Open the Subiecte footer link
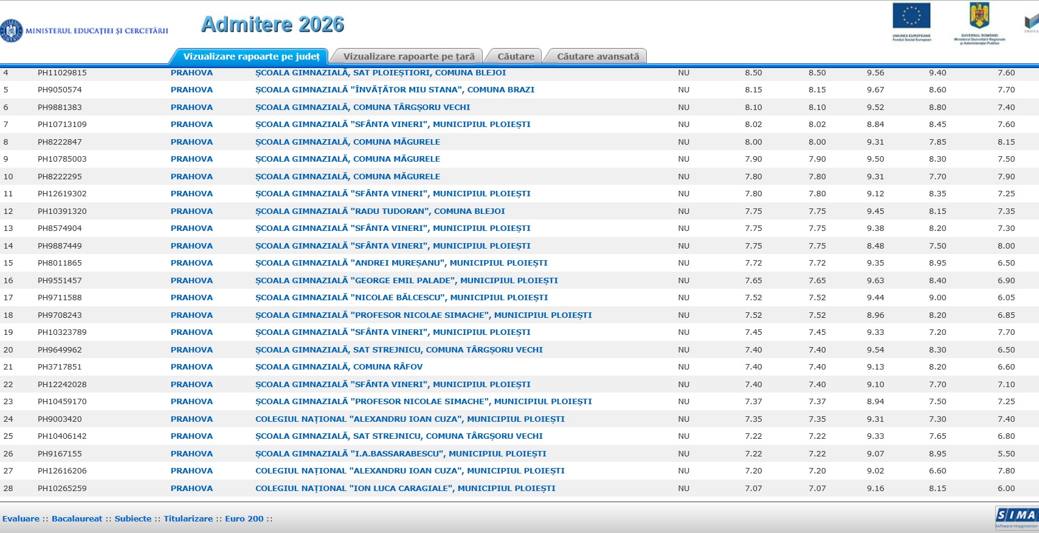The height and width of the screenshot is (533, 1039). pos(133,518)
